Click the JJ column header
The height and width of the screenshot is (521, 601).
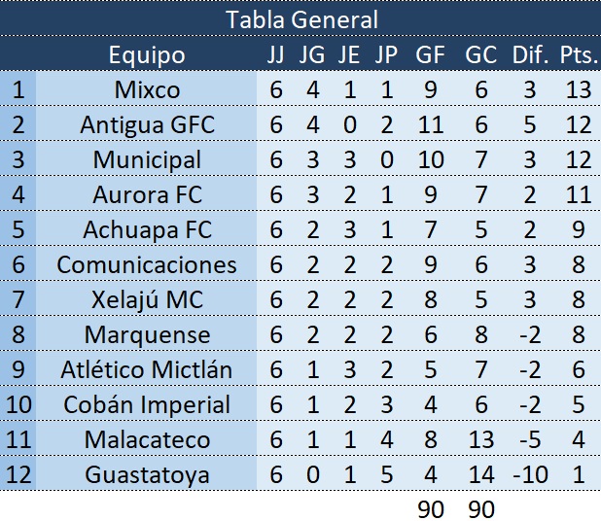[276, 54]
